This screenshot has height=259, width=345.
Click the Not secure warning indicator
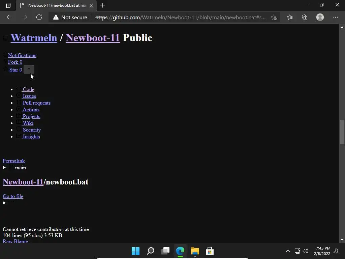(70, 18)
